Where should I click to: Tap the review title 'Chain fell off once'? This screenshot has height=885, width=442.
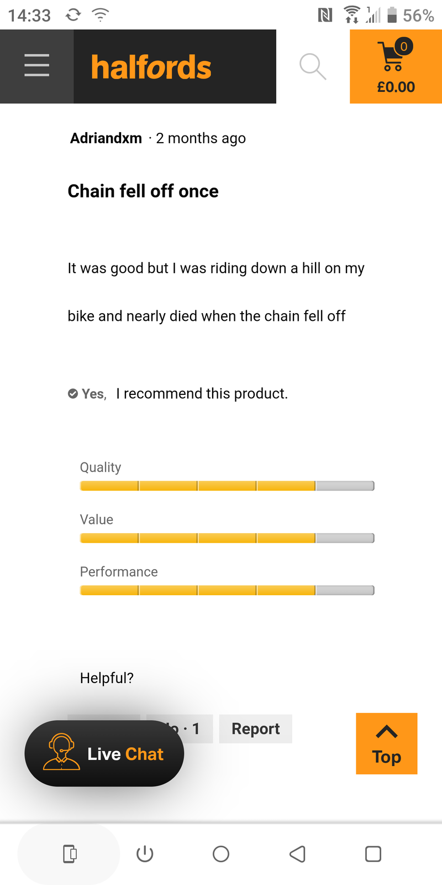[143, 191]
